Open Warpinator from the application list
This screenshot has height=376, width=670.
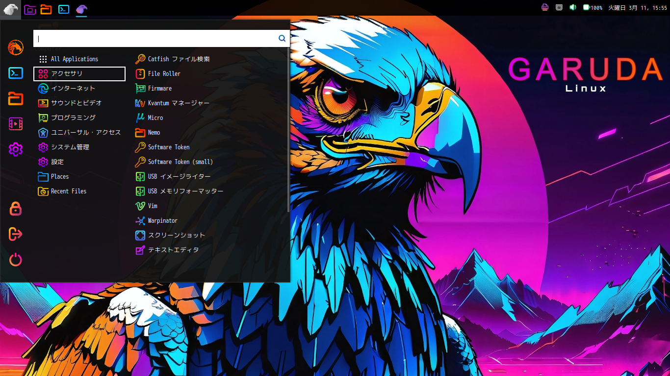[x=209, y=220]
